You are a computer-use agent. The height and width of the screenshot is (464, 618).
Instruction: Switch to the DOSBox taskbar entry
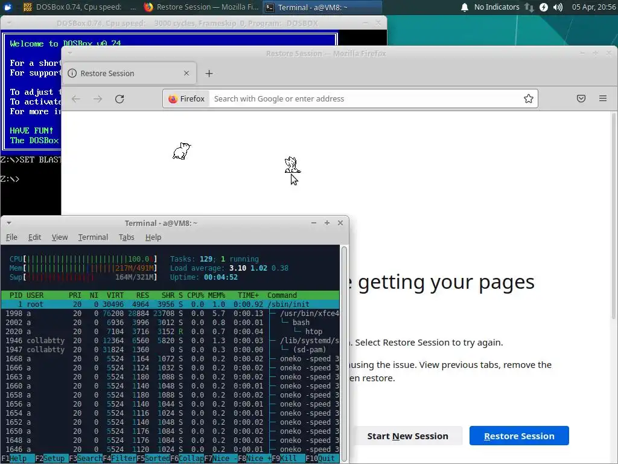pos(79,7)
